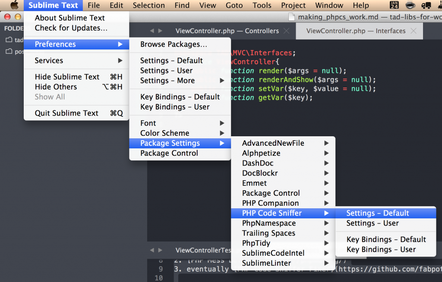Viewport: 442px width, 282px height.
Task: Open PHP Code Sniffer Key Bindings – User
Action: pyautogui.click(x=385, y=250)
